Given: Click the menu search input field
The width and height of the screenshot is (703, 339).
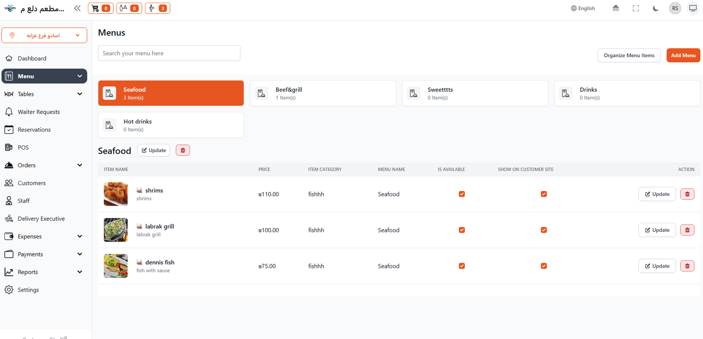Looking at the screenshot, I should (x=169, y=53).
